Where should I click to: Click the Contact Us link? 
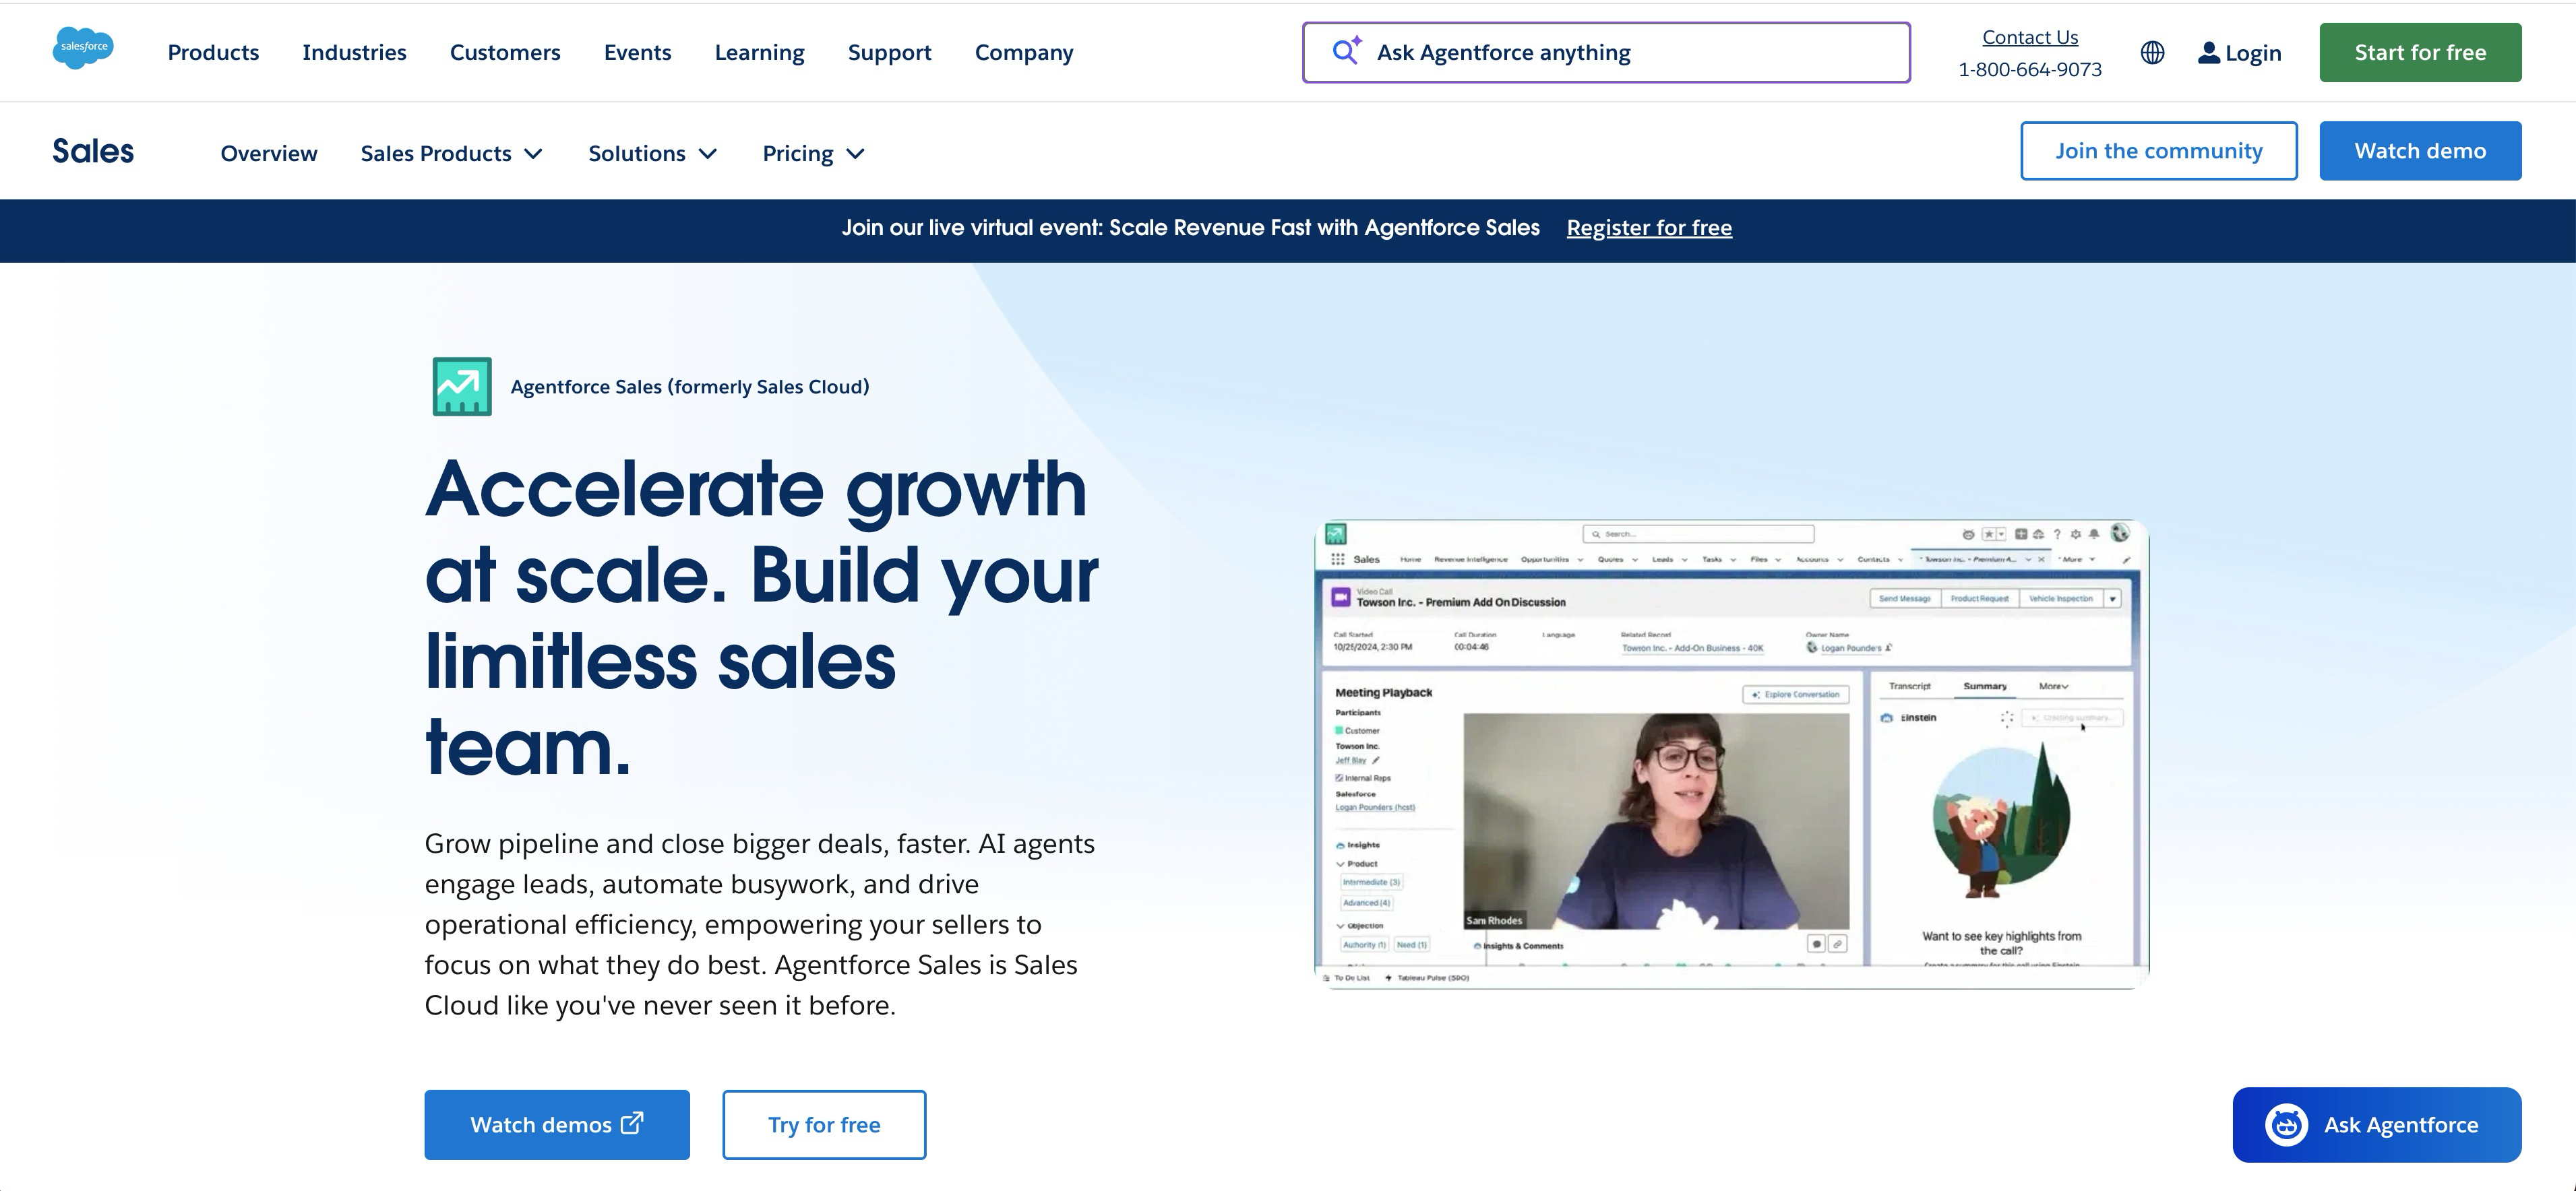pyautogui.click(x=2030, y=37)
